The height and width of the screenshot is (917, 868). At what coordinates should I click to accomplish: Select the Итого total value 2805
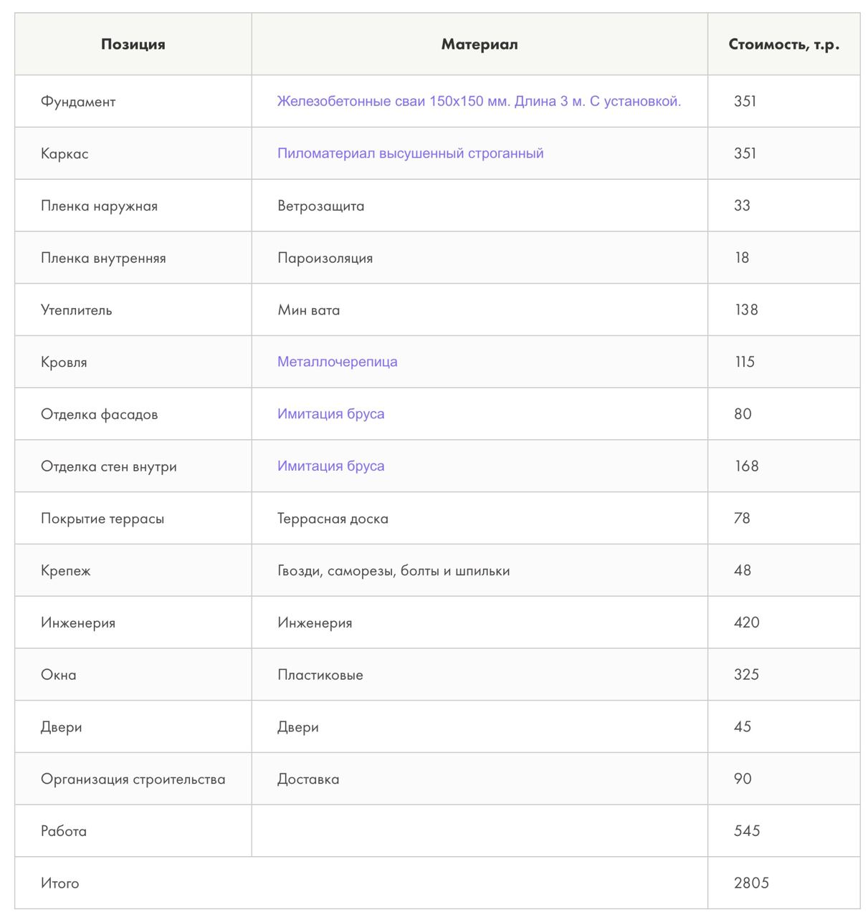click(751, 883)
